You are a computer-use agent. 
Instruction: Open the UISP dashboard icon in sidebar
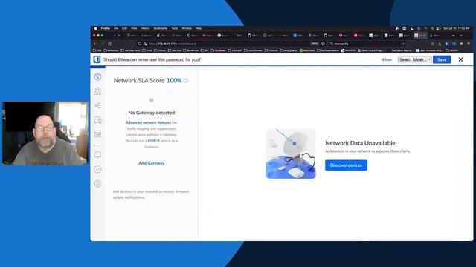pyautogui.click(x=97, y=77)
